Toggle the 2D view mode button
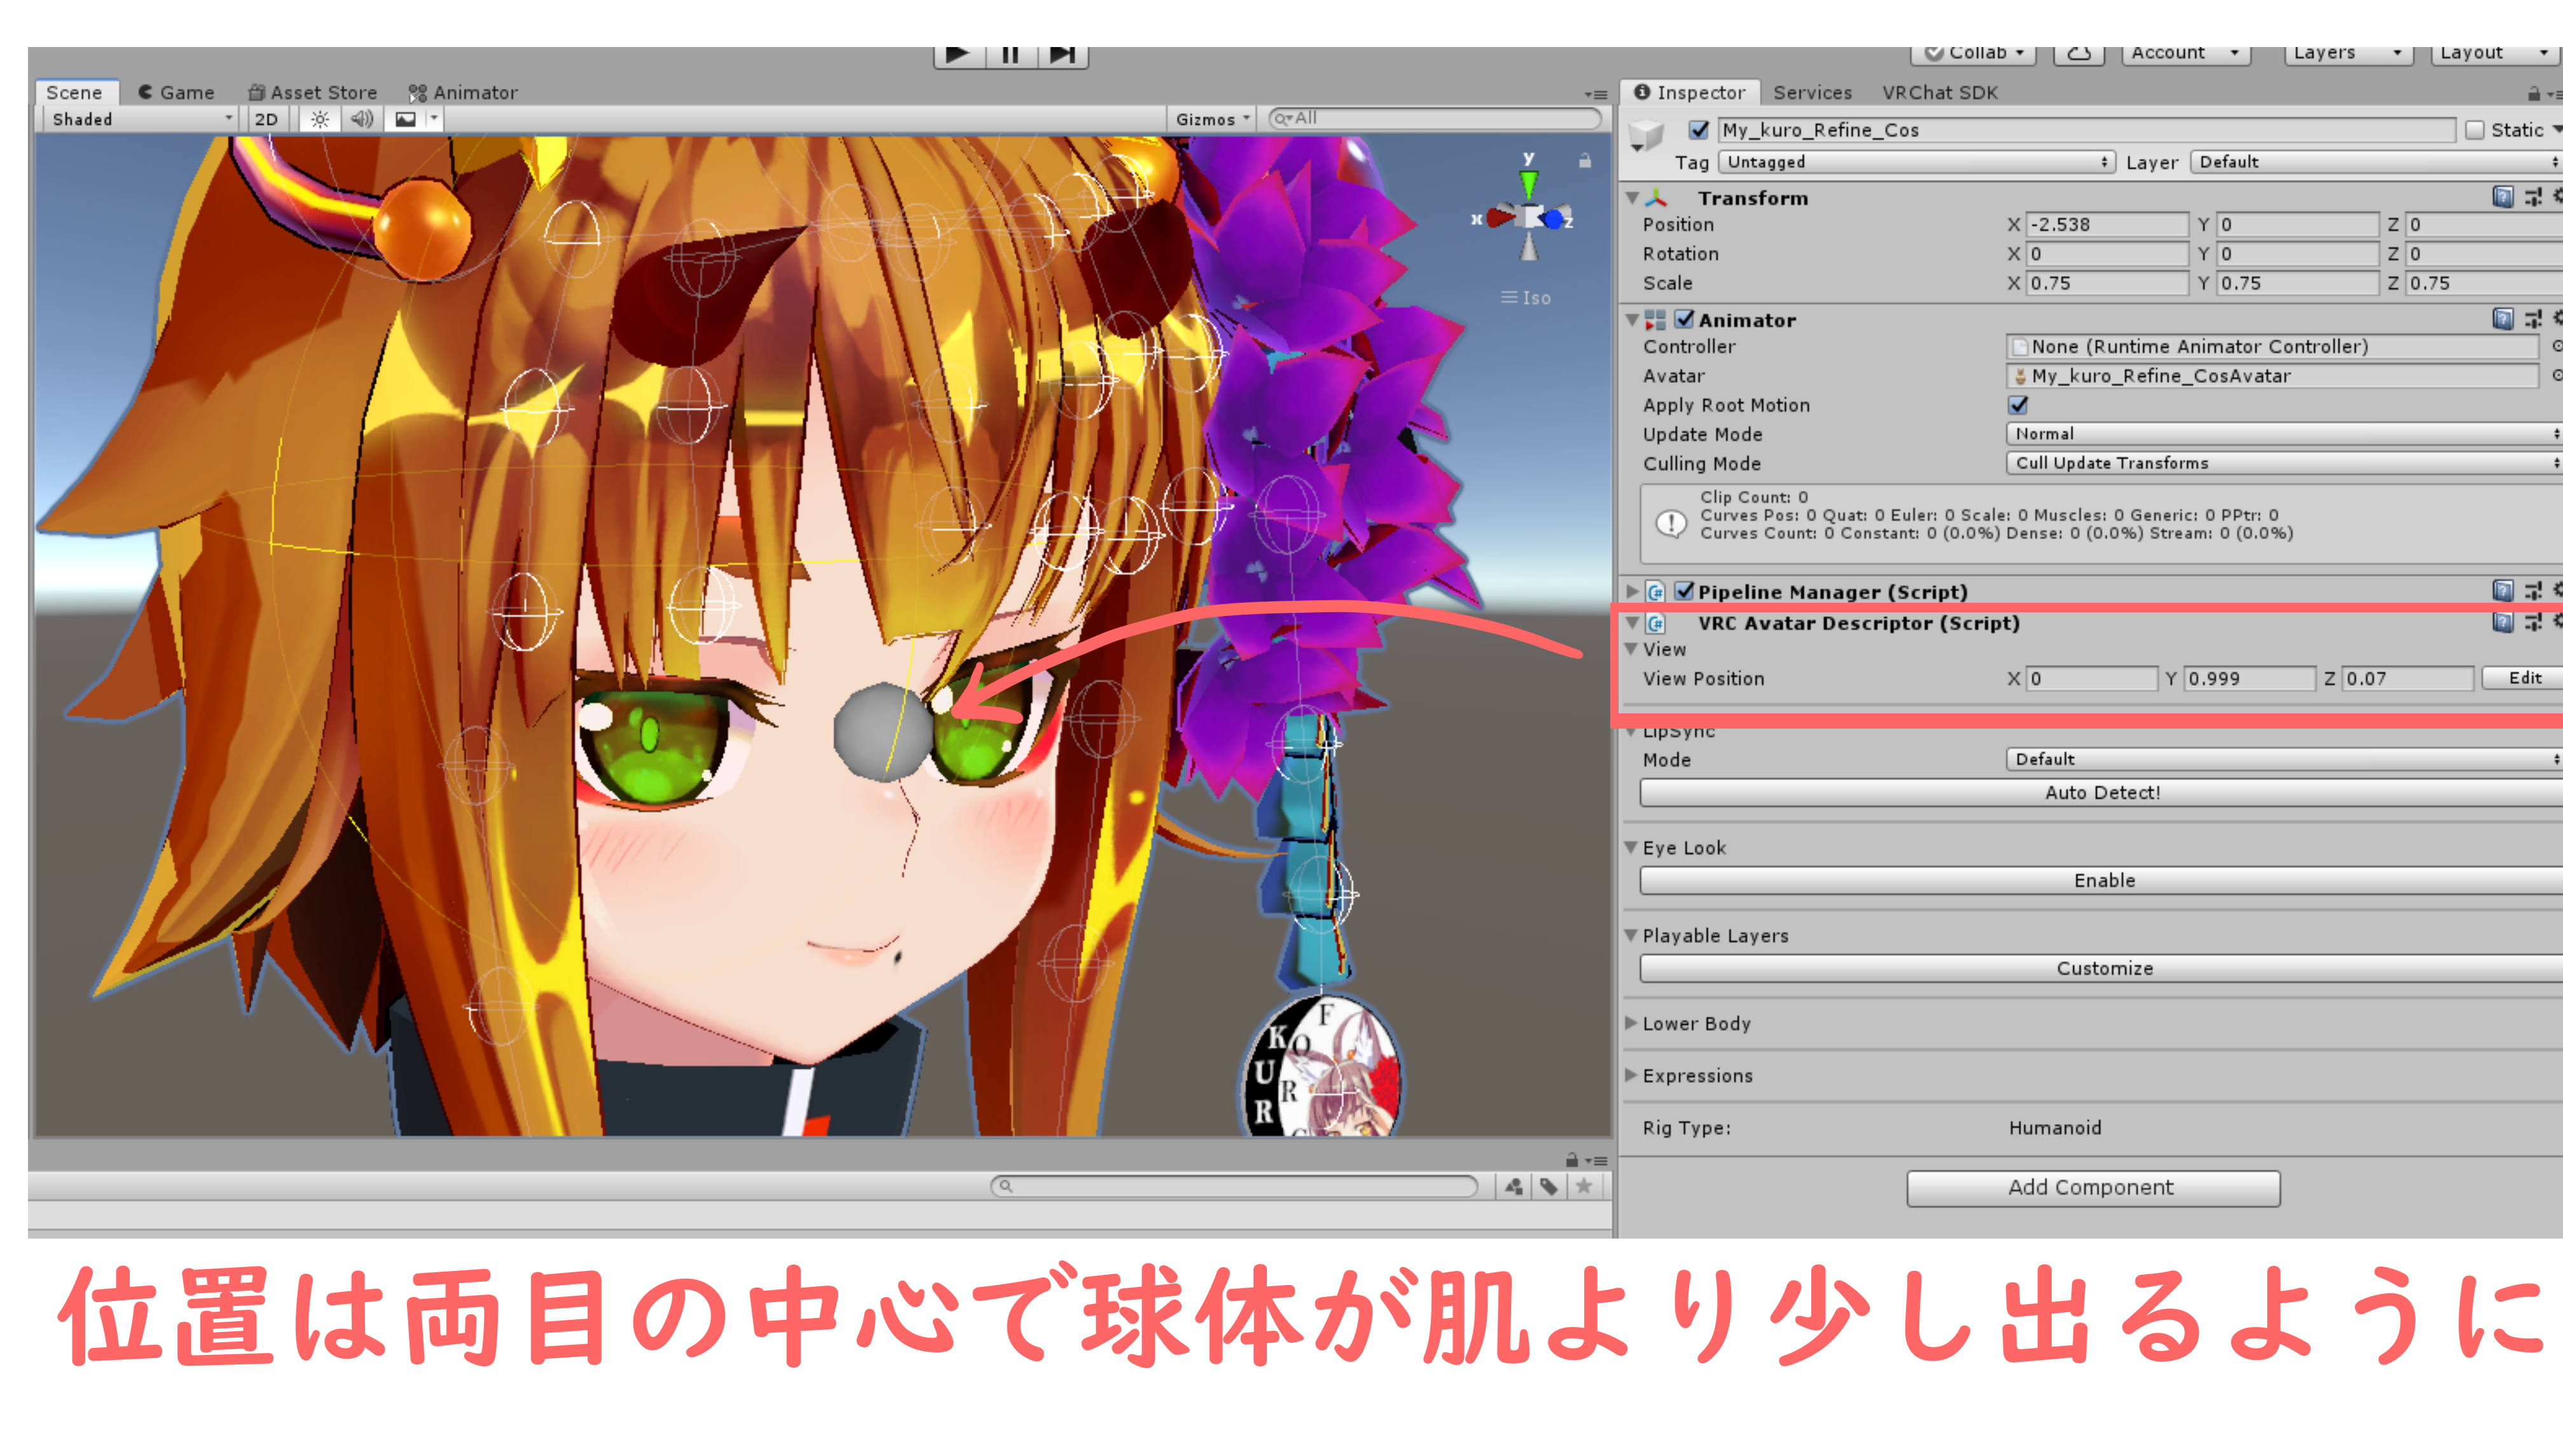This screenshot has height=1456, width=2563. [266, 119]
